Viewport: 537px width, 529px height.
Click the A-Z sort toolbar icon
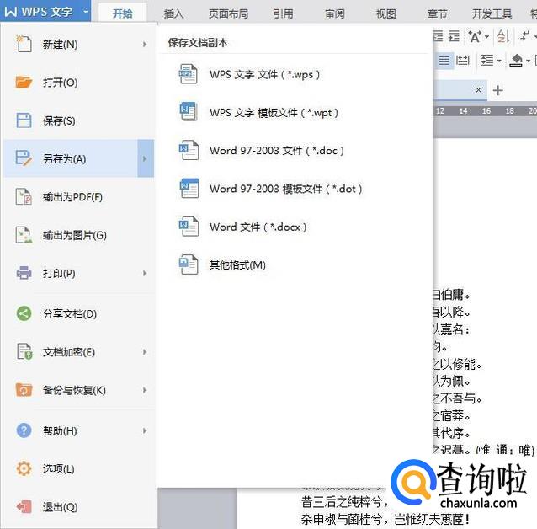503,36
